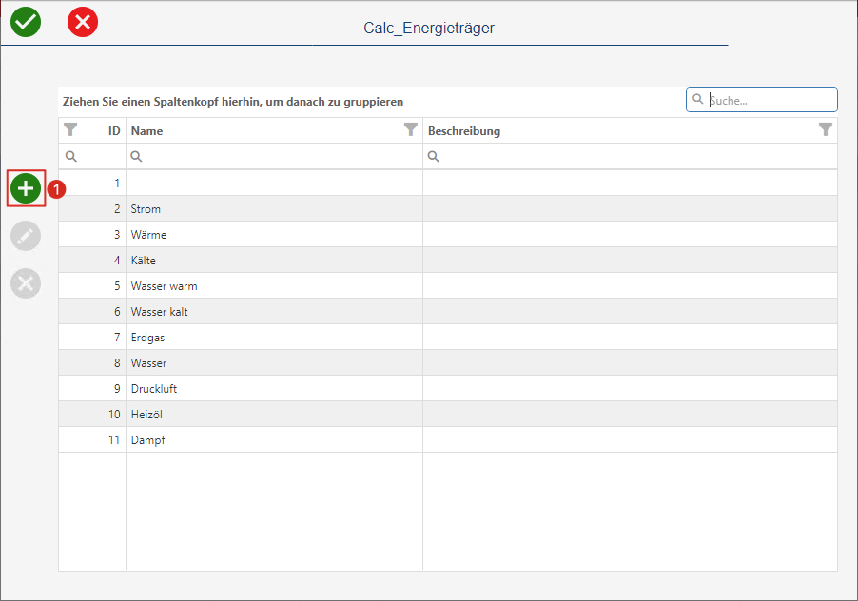Screen dimensions: 858x601
Task: Select the Dampf row
Action: (448, 440)
